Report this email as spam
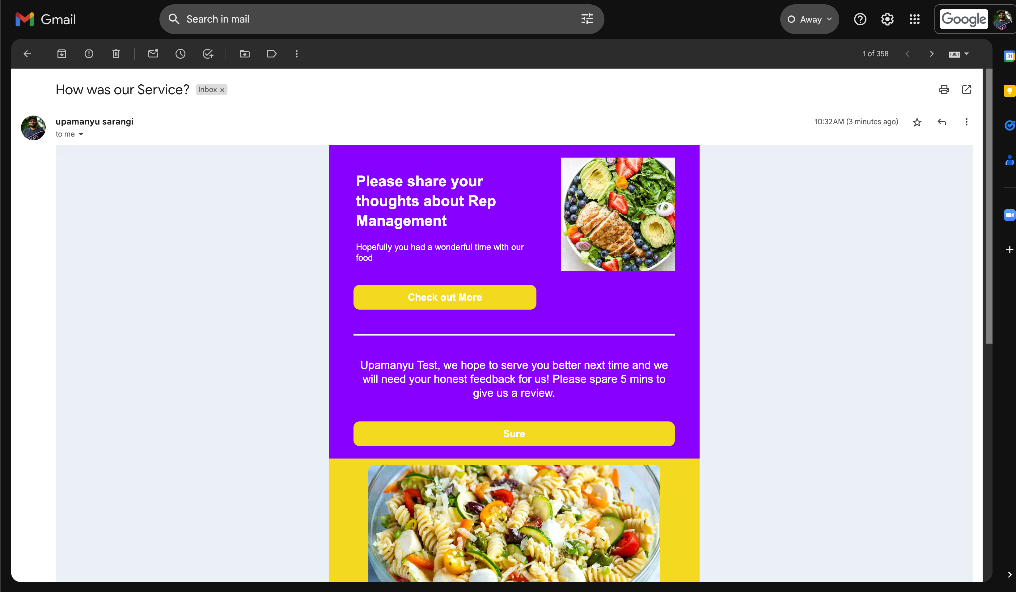 pos(89,54)
